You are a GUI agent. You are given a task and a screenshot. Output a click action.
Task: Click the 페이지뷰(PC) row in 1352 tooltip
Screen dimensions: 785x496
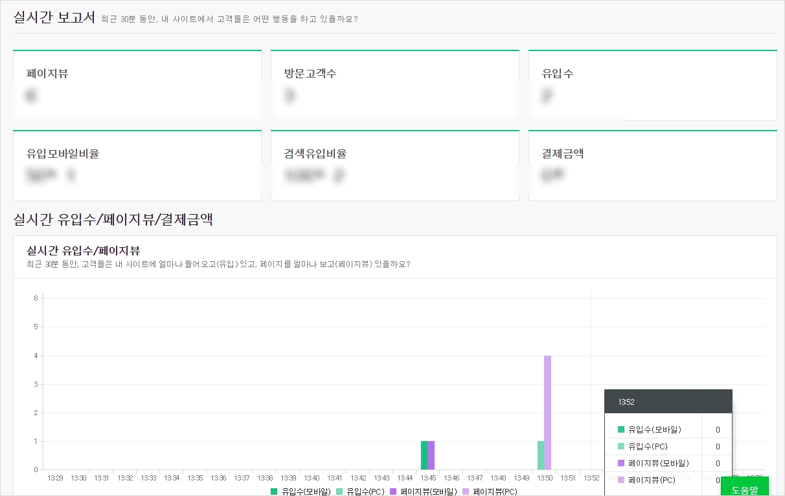tap(668, 480)
